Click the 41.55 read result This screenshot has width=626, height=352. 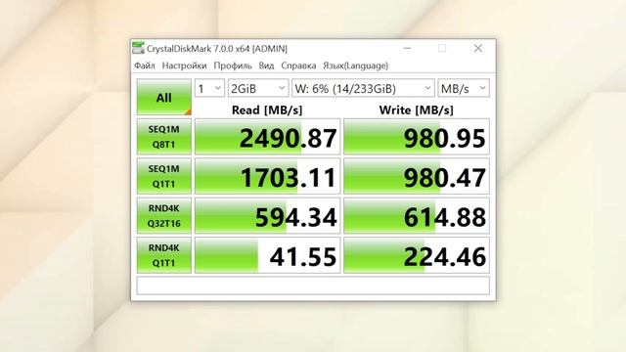point(267,255)
